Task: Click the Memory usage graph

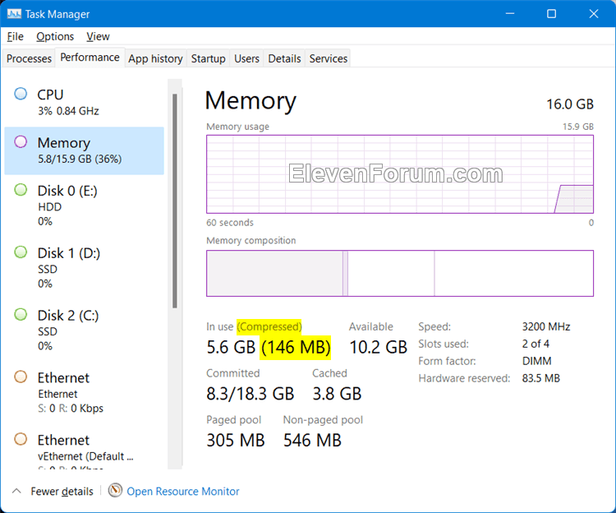Action: [400, 174]
